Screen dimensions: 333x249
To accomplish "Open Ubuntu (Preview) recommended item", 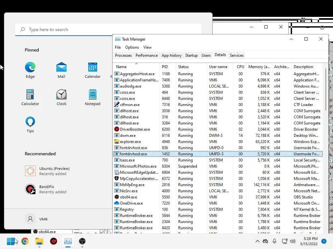I will 47,171.
